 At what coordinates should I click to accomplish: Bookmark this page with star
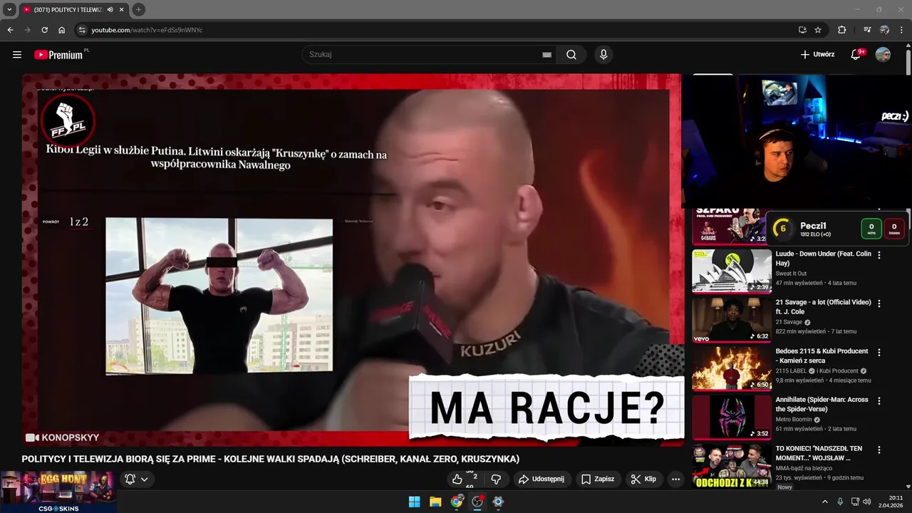tap(818, 30)
